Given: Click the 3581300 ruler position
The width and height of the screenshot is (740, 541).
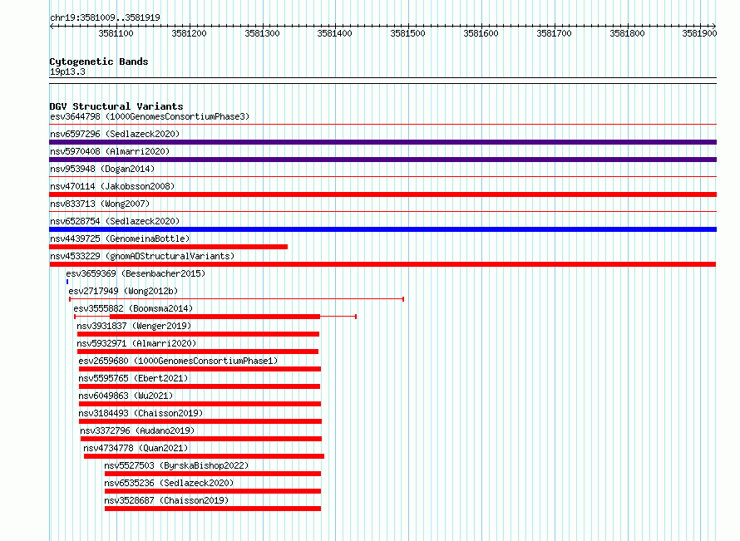Looking at the screenshot, I should 263,33.
